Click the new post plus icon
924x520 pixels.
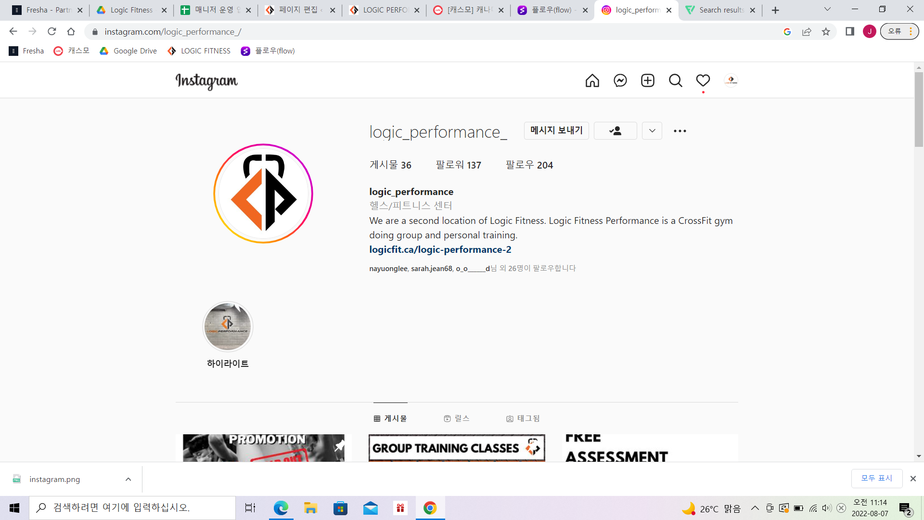648,80
